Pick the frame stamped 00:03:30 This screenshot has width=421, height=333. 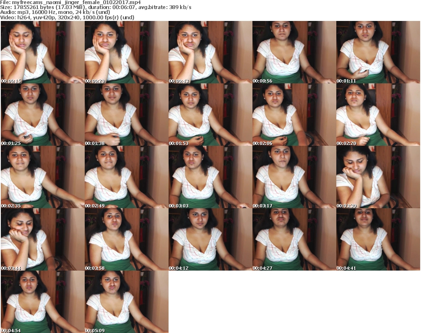click(x=378, y=177)
